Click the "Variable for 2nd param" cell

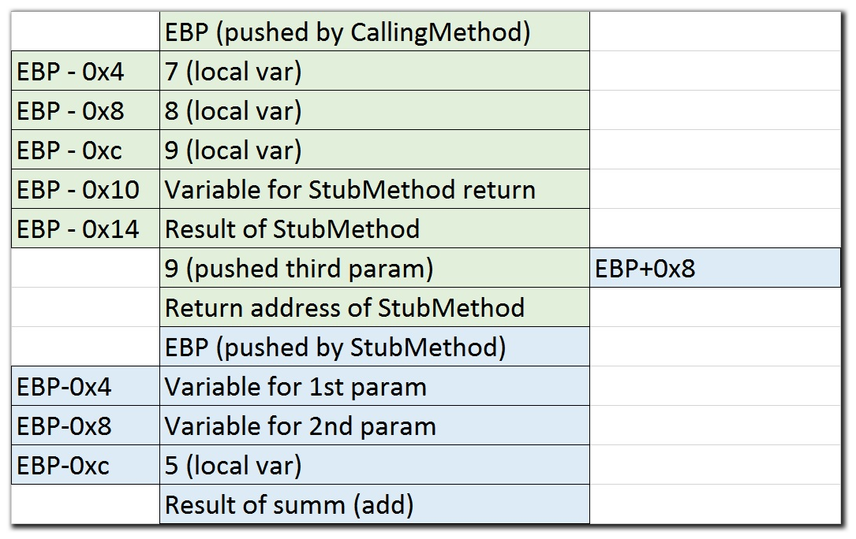[374, 426]
